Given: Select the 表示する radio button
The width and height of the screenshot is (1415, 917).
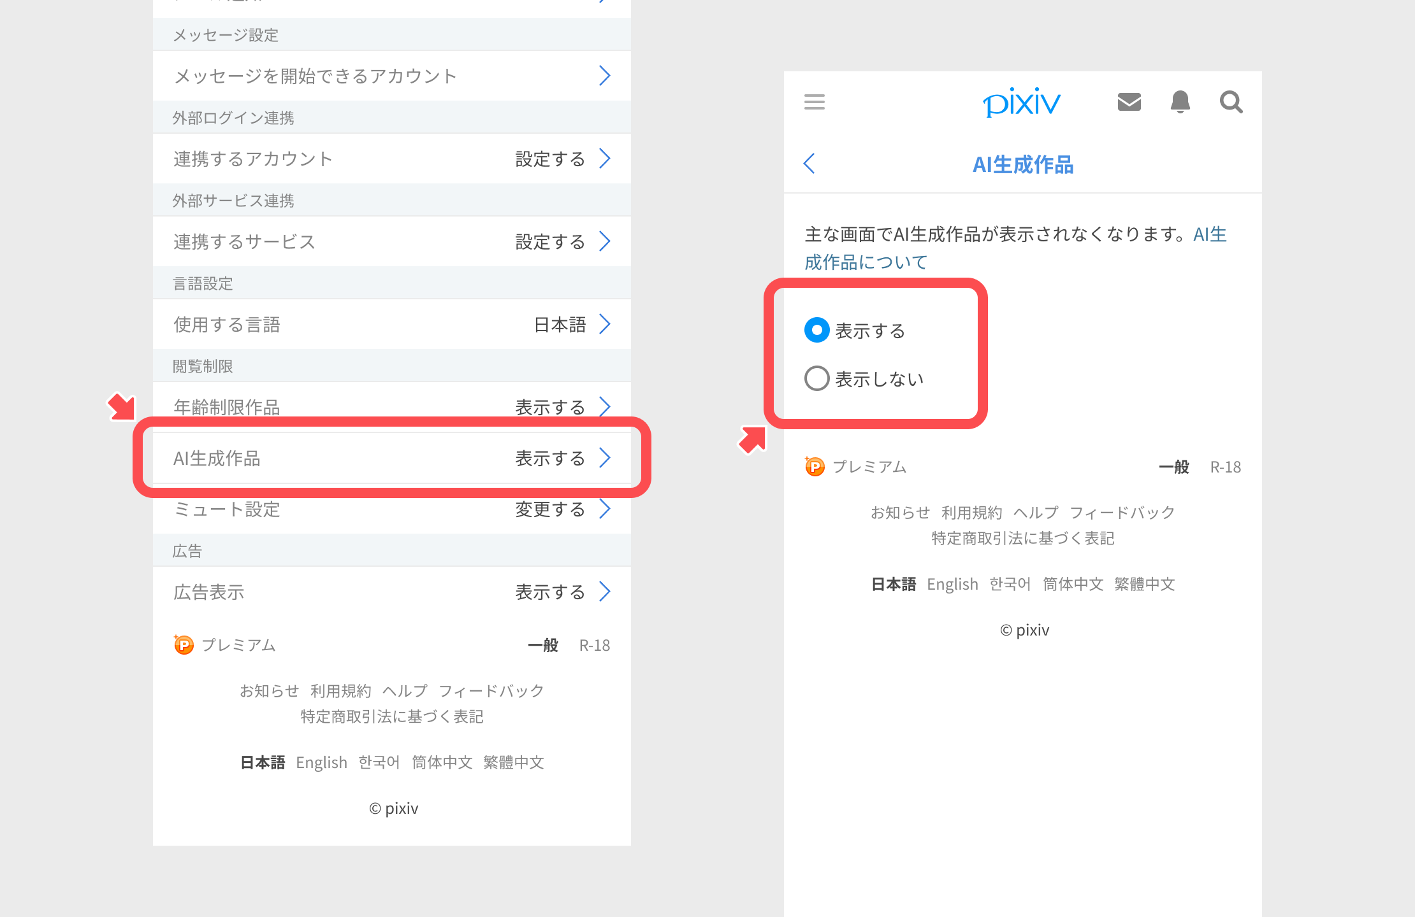Looking at the screenshot, I should pyautogui.click(x=816, y=331).
